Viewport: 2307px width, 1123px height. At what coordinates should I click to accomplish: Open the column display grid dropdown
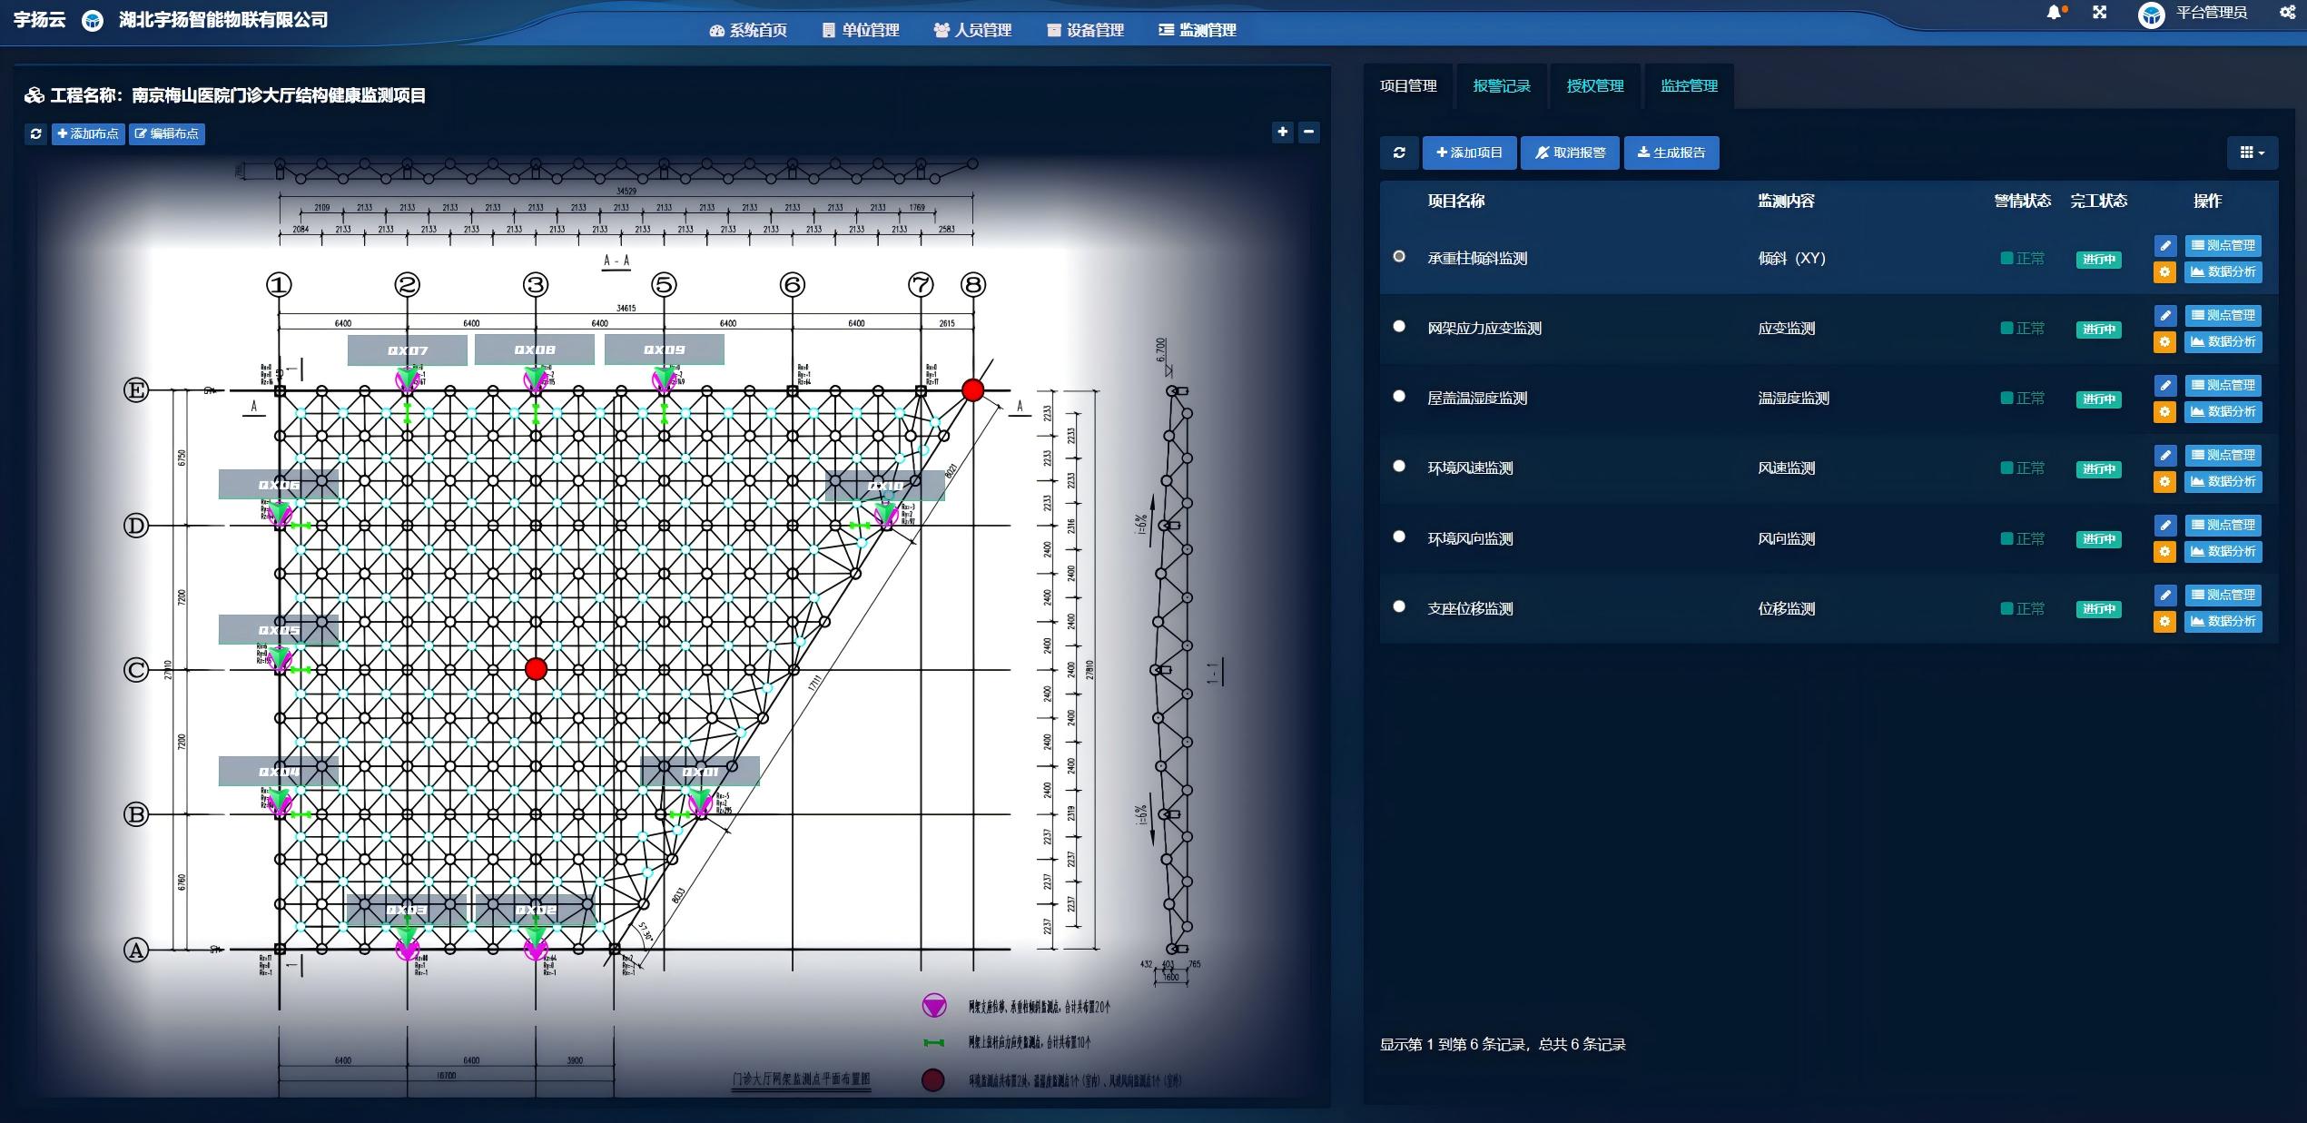(2252, 153)
